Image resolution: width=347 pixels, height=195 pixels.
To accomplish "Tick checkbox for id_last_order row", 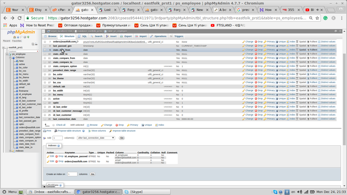I will click(x=45, y=107).
